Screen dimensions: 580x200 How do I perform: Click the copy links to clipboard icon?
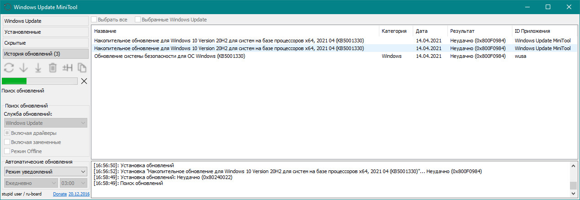click(82, 68)
